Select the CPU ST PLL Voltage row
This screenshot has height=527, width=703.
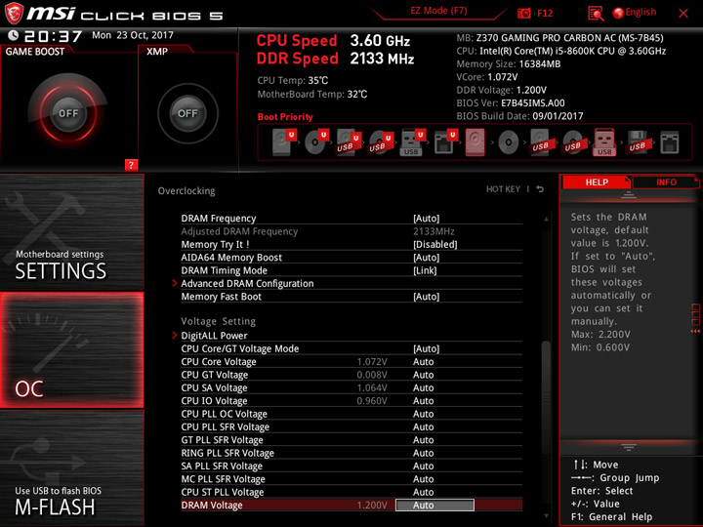(351, 492)
